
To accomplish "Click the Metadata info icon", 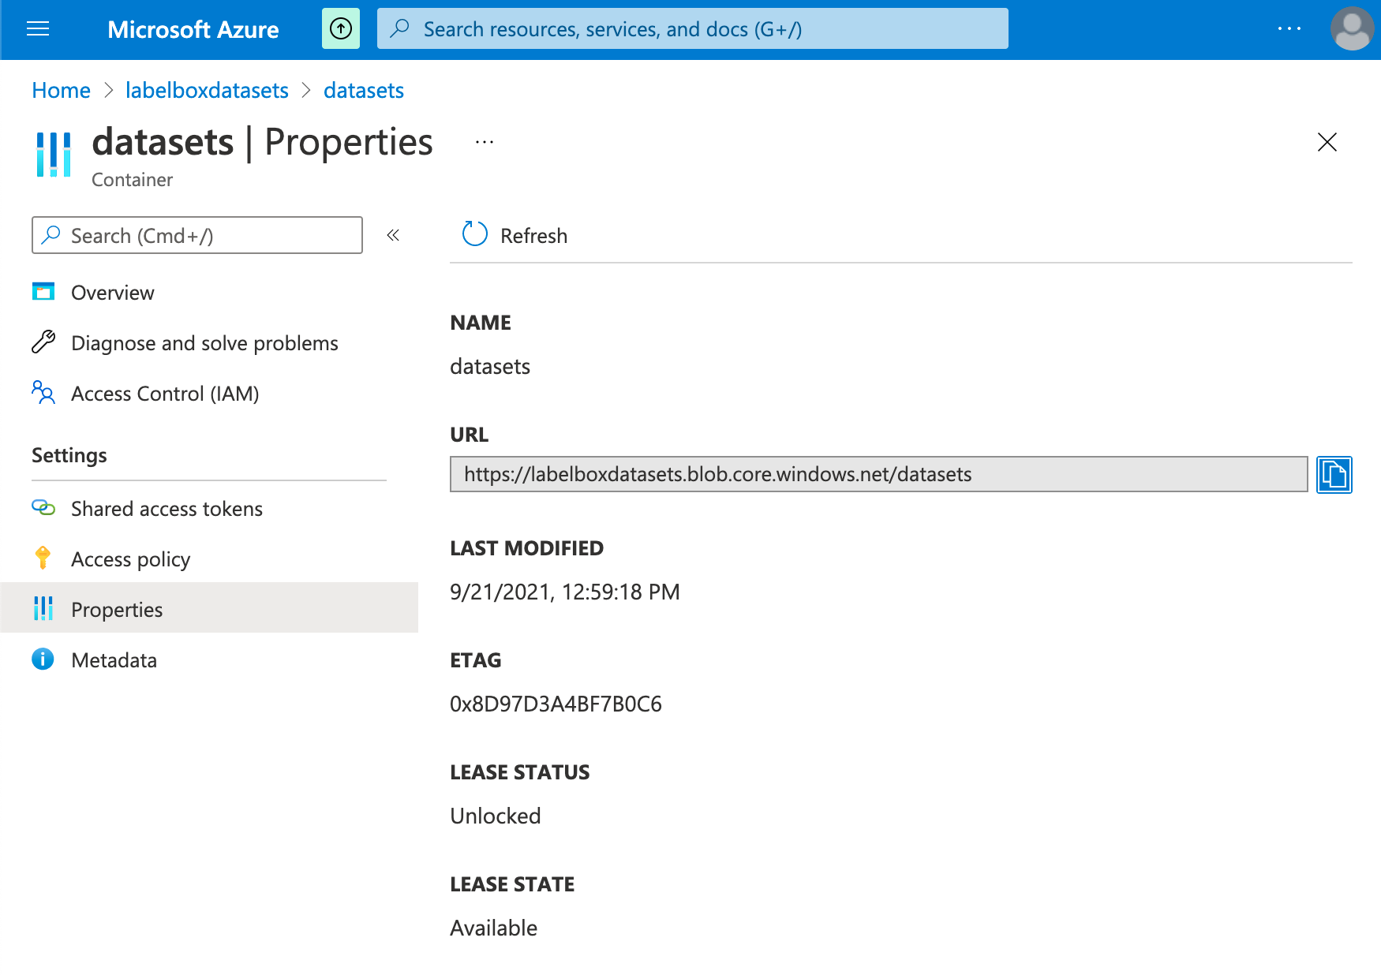I will pos(43,659).
